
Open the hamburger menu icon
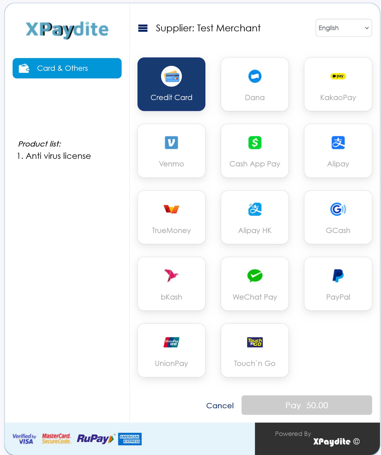[x=143, y=28]
